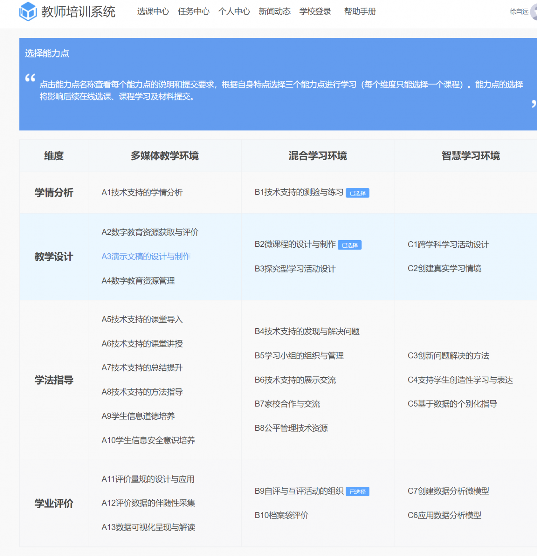Select A2数字教育资源获取与评价
This screenshot has height=556, width=537.
pos(150,232)
